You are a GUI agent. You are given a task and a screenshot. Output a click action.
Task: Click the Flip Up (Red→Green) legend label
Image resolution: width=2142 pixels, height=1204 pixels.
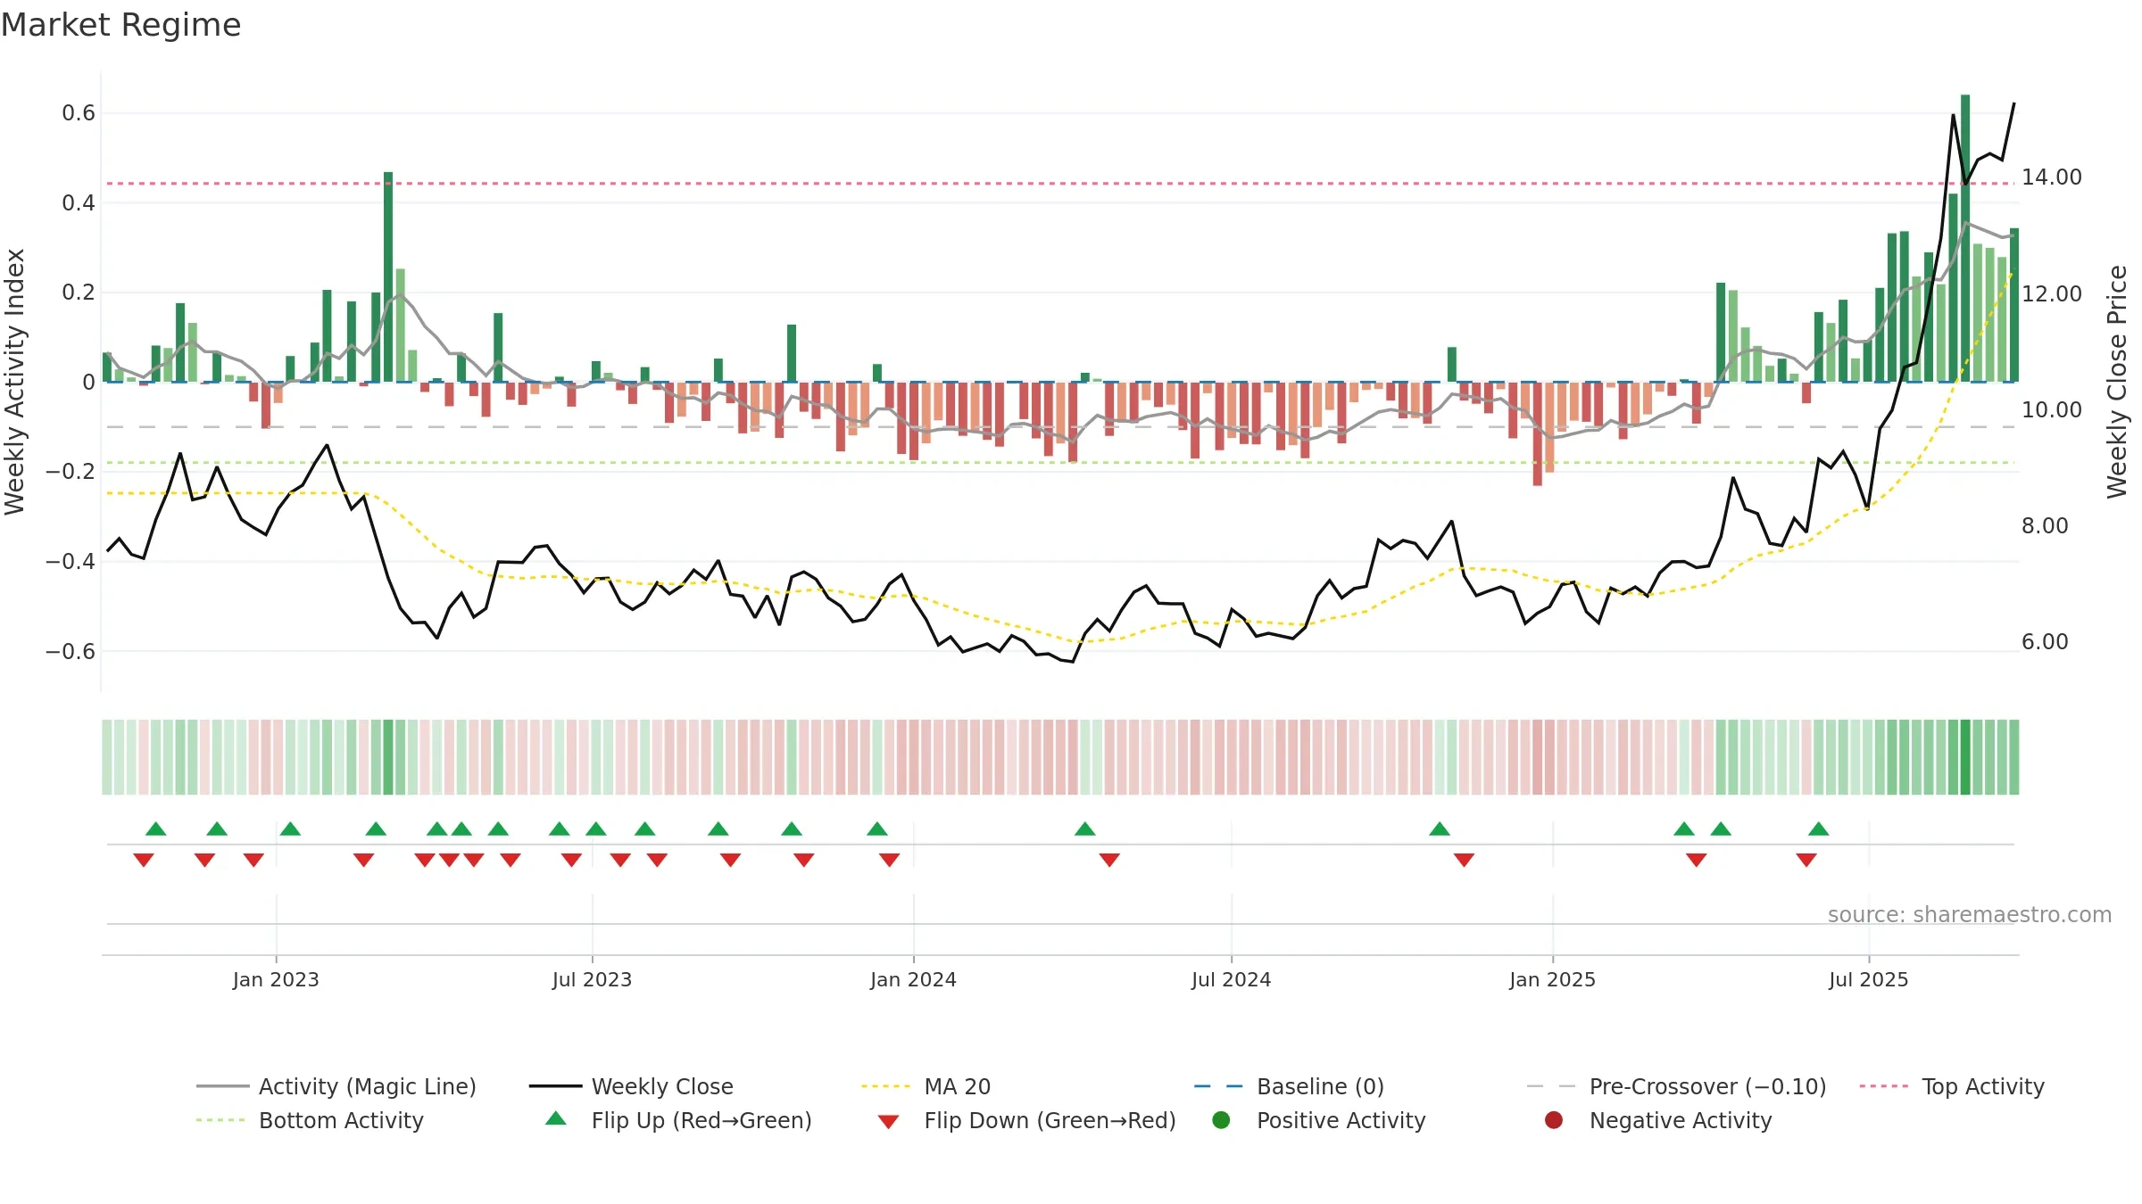(702, 1120)
